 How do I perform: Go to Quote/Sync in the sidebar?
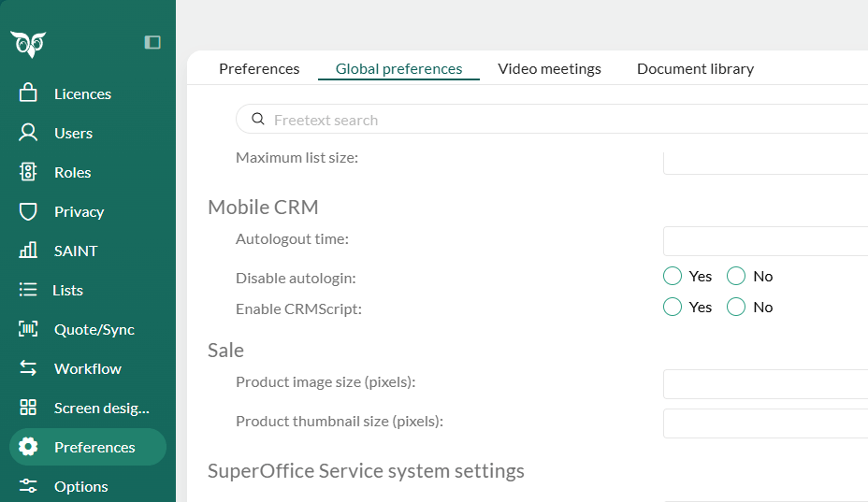[x=94, y=330]
